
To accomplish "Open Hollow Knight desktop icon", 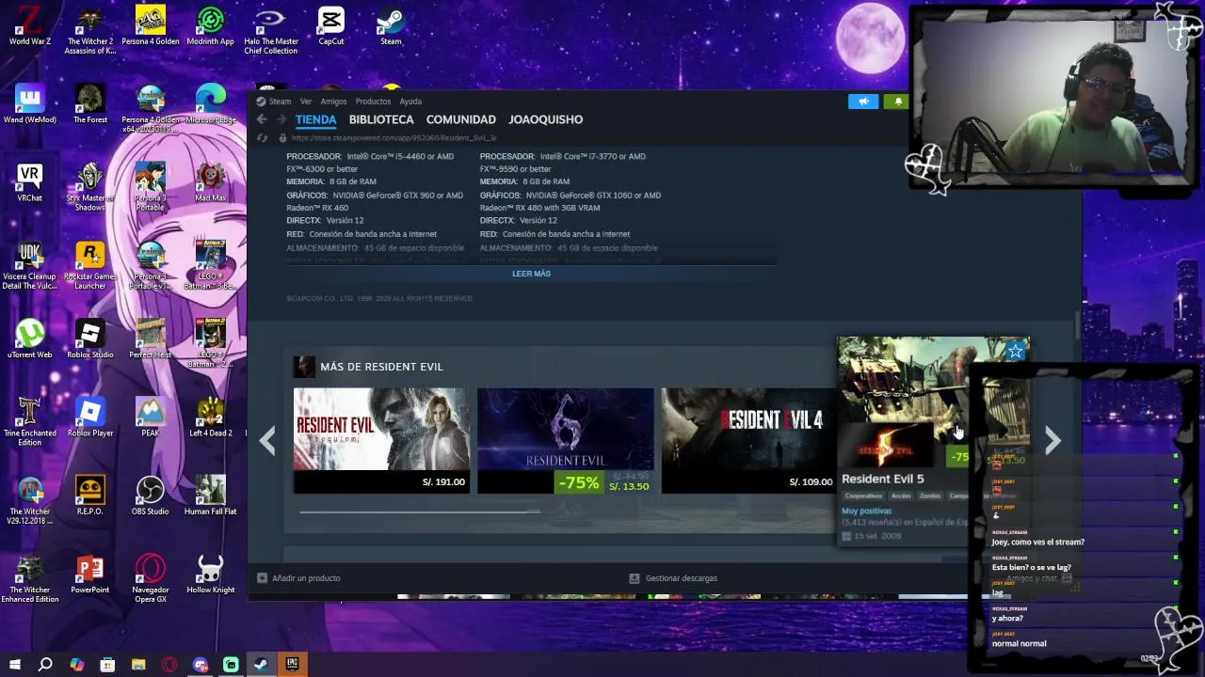I will [211, 574].
